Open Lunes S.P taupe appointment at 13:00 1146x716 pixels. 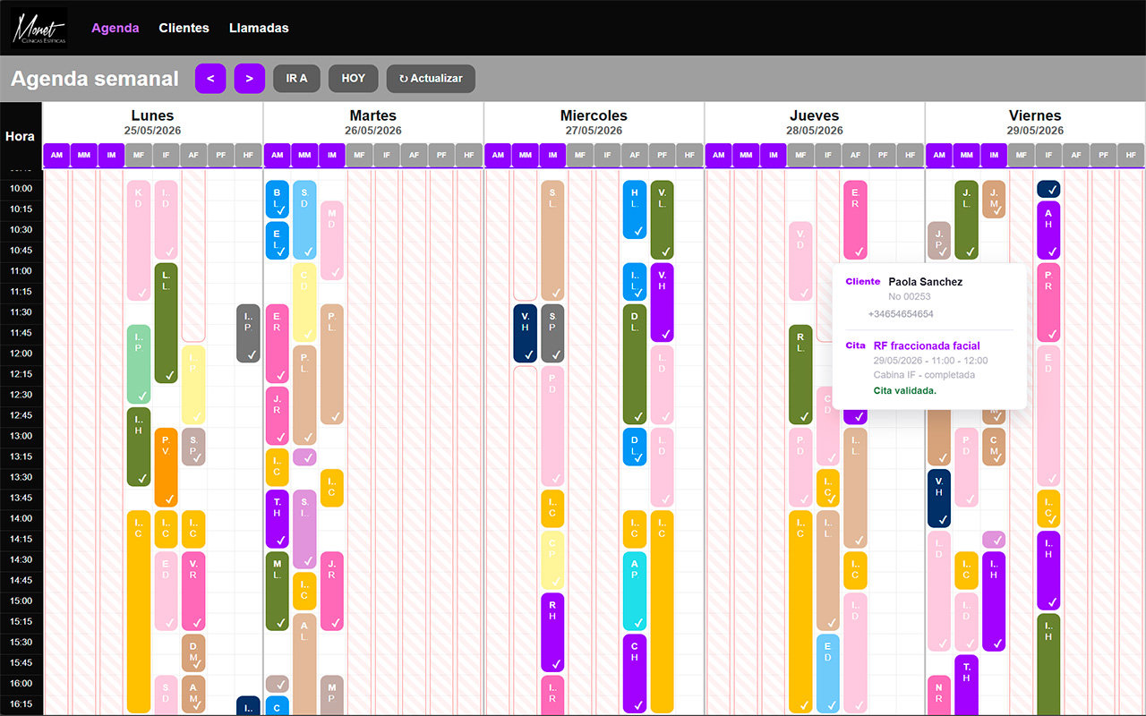tap(193, 447)
